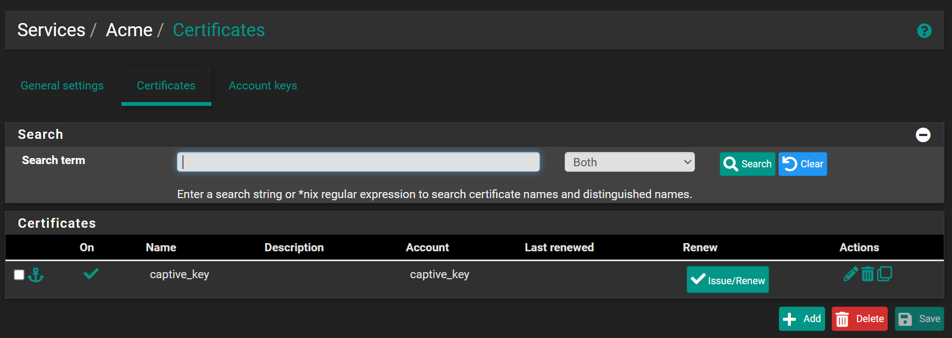
Task: Edit the captive_key certificate with the pencil icon
Action: [x=850, y=274]
